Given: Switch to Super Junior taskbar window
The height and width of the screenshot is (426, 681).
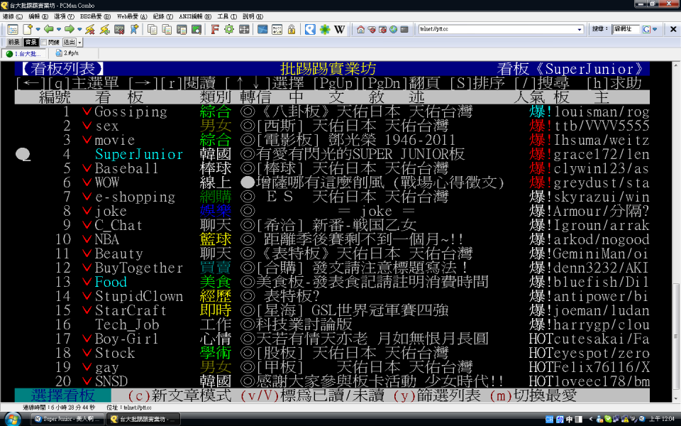Looking at the screenshot, I should (67, 419).
